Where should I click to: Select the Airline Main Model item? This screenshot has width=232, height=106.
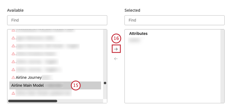pyautogui.click(x=55, y=86)
